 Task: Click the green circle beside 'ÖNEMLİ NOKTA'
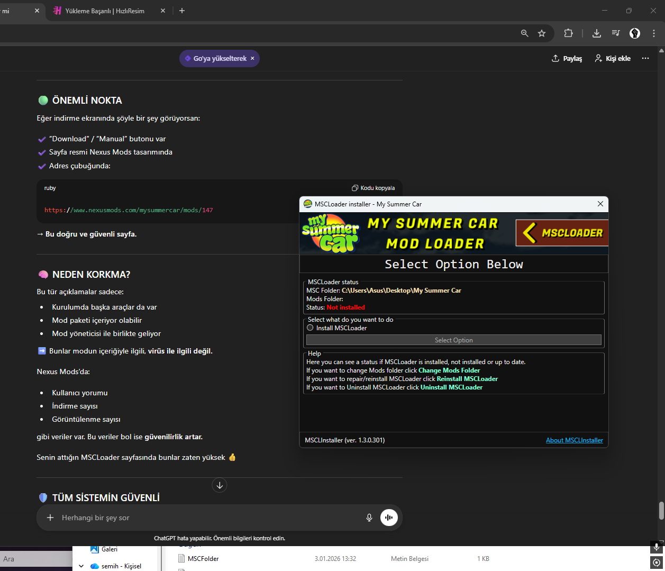click(43, 101)
